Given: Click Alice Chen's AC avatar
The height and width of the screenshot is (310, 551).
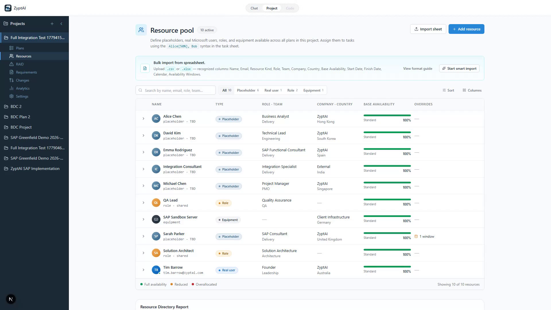Looking at the screenshot, I should [156, 119].
